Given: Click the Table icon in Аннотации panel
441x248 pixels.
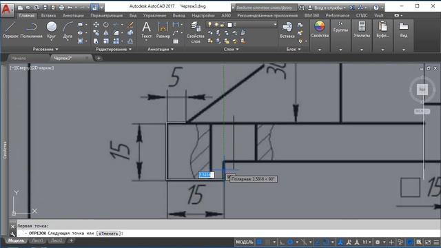Looking at the screenshot, I should click(x=176, y=41).
